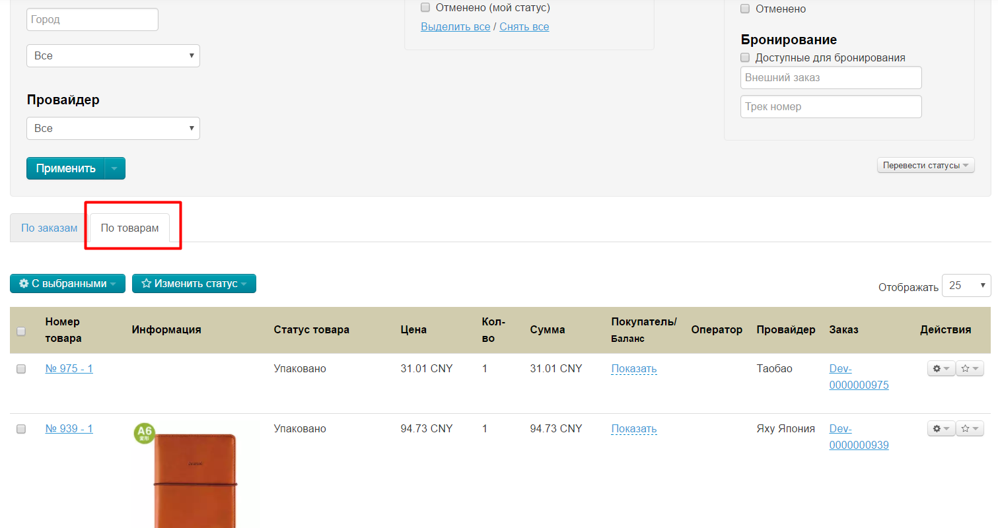This screenshot has height=528, width=998.
Task: Tick the 'Отменено (мой статус)' checkbox
Action: click(x=425, y=8)
